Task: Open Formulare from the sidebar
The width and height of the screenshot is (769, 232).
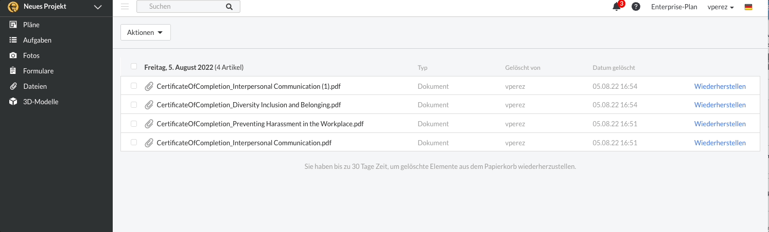Action: [38, 71]
